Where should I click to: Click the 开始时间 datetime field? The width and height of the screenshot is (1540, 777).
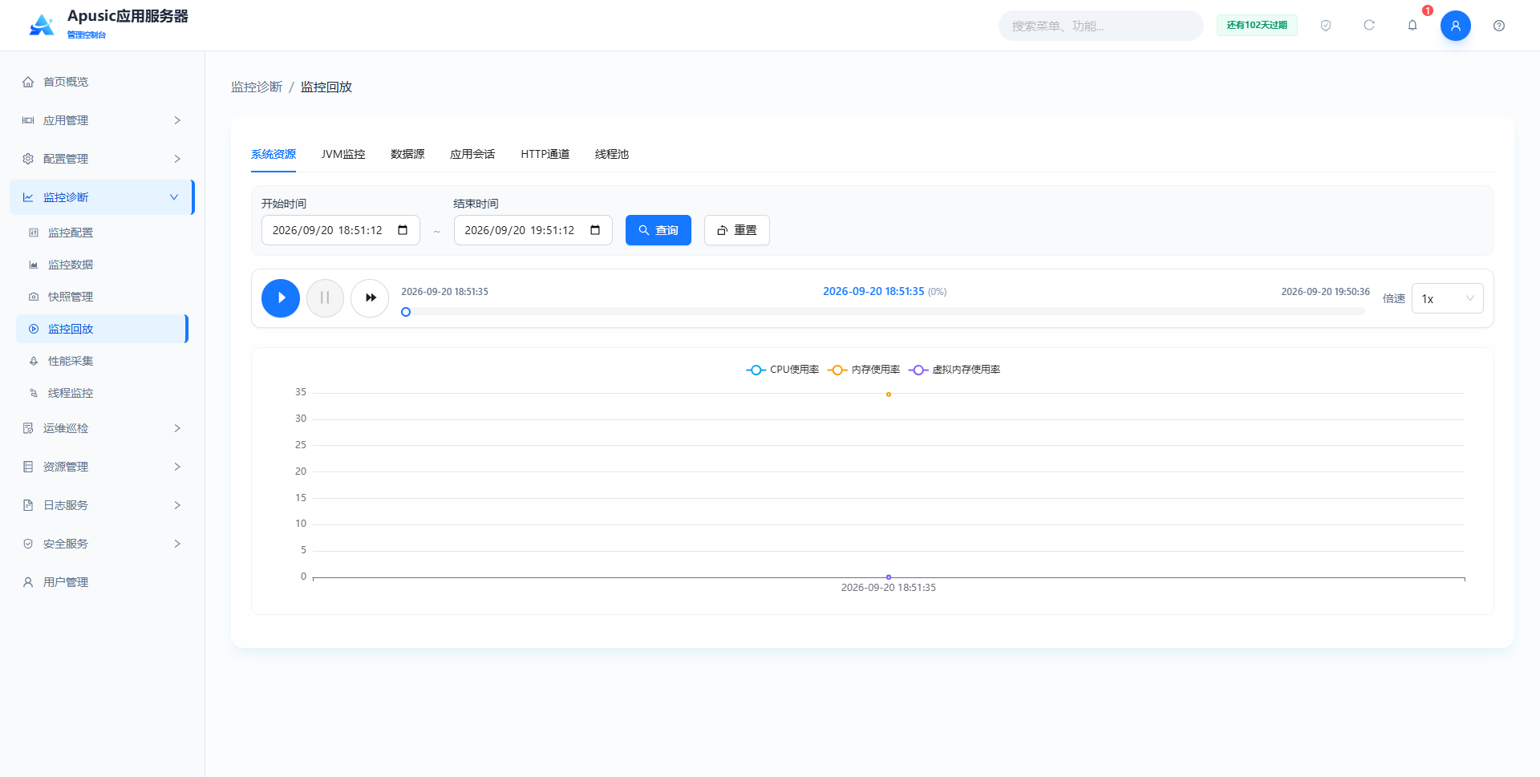(341, 230)
